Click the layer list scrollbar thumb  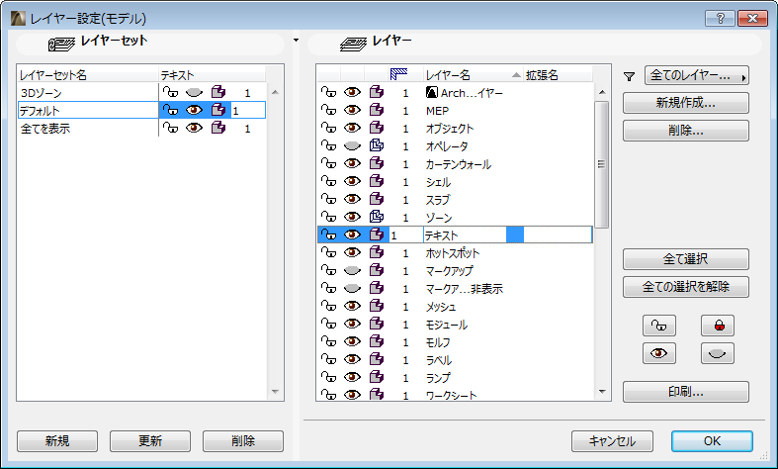click(601, 164)
